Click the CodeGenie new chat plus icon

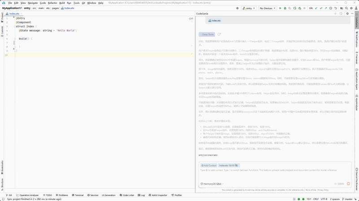click(335, 14)
